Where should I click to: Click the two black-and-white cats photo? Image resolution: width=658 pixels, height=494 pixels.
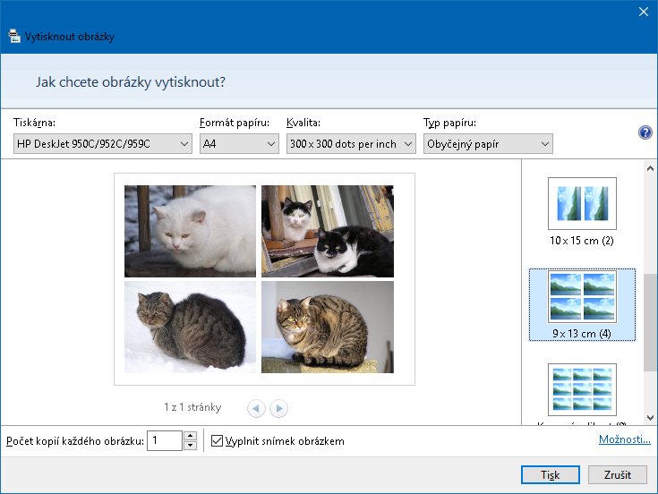click(328, 231)
